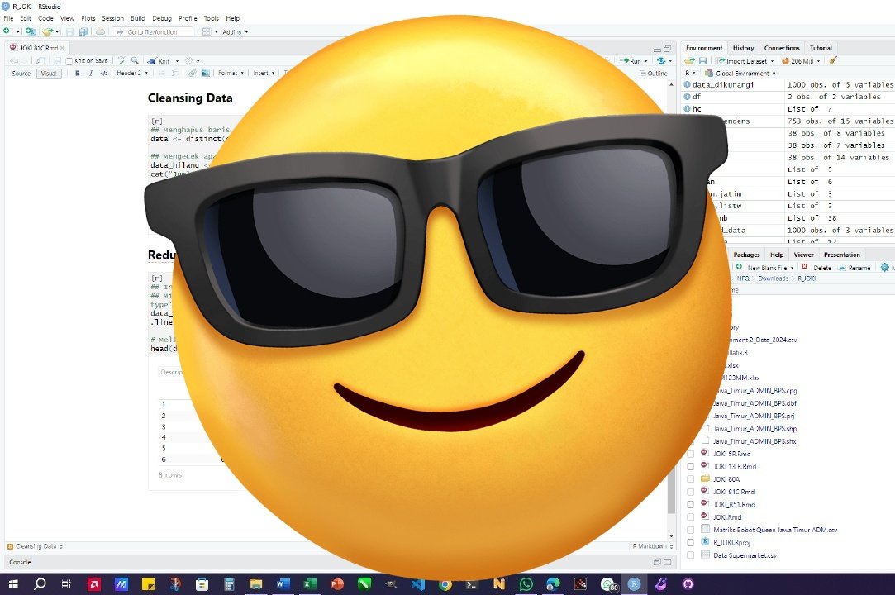Tick the checkbox for JOKI_R51.Rmd
Image resolution: width=895 pixels, height=595 pixels.
pos(690,505)
